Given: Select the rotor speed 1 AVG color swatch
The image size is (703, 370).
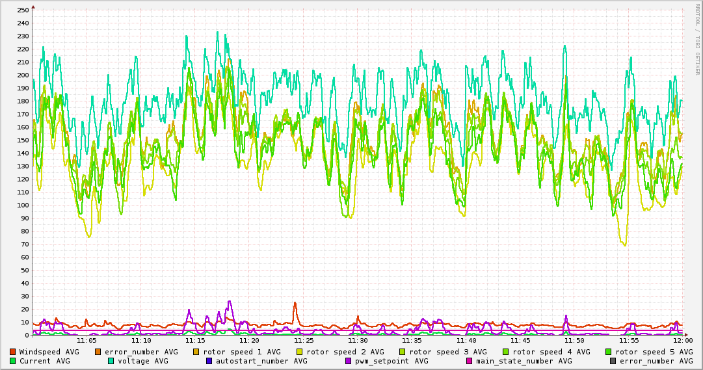Looking at the screenshot, I should (x=196, y=352).
